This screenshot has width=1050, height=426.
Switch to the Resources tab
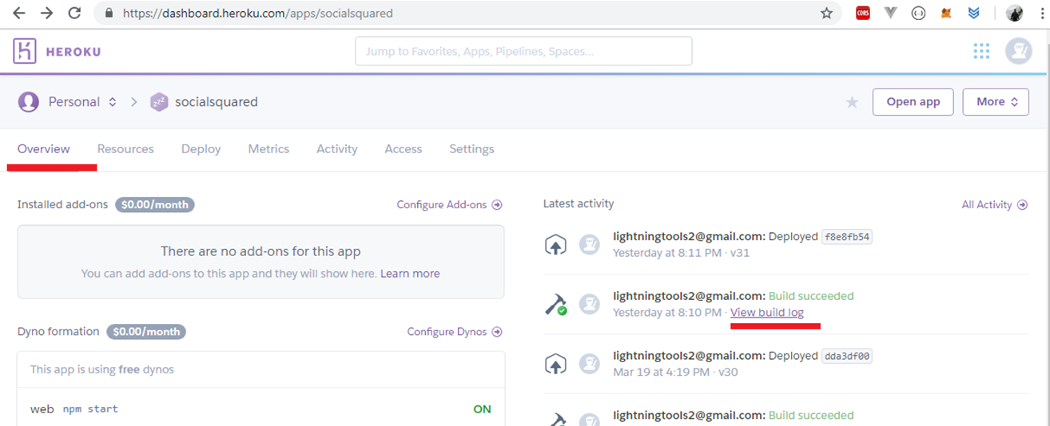(125, 149)
